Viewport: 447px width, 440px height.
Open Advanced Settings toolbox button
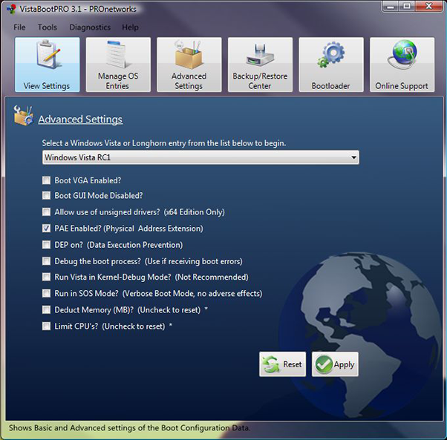189,65
